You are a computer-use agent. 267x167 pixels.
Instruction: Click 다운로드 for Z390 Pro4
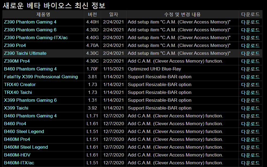point(250,46)
